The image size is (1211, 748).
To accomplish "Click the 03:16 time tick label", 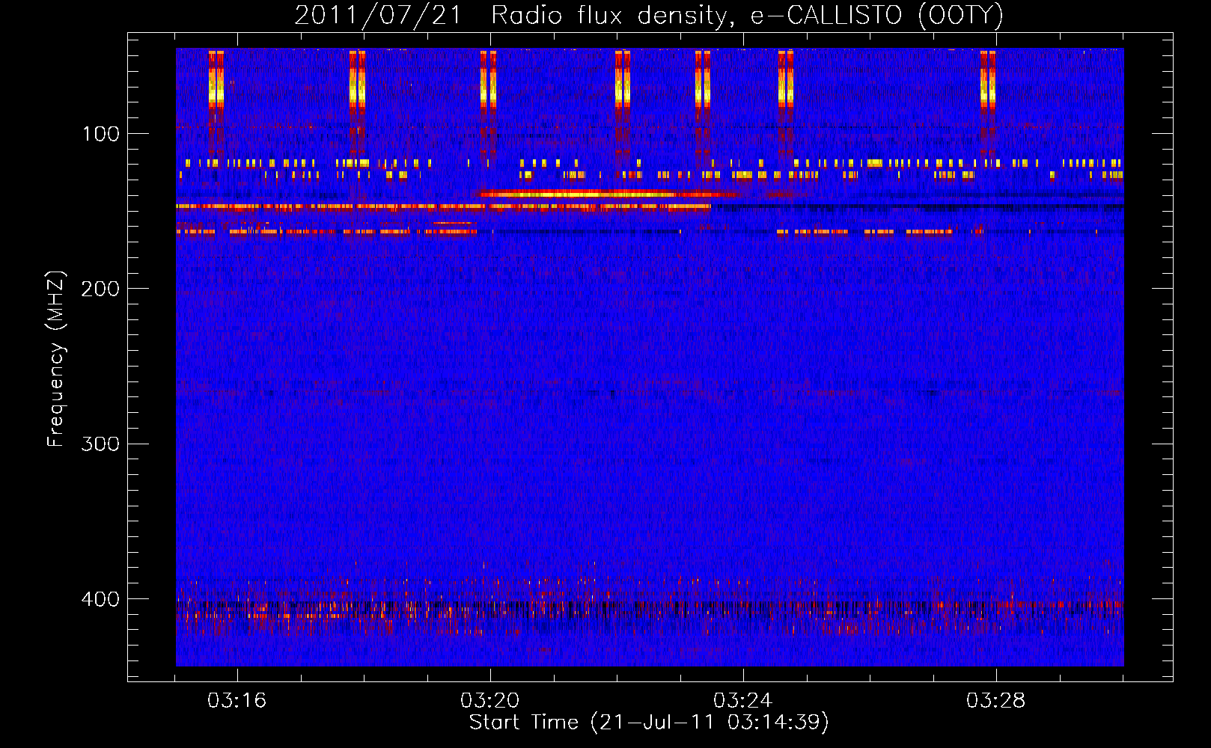I will (x=237, y=701).
